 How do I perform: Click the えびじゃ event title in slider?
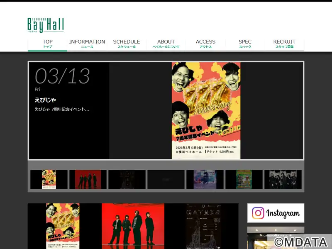45,100
